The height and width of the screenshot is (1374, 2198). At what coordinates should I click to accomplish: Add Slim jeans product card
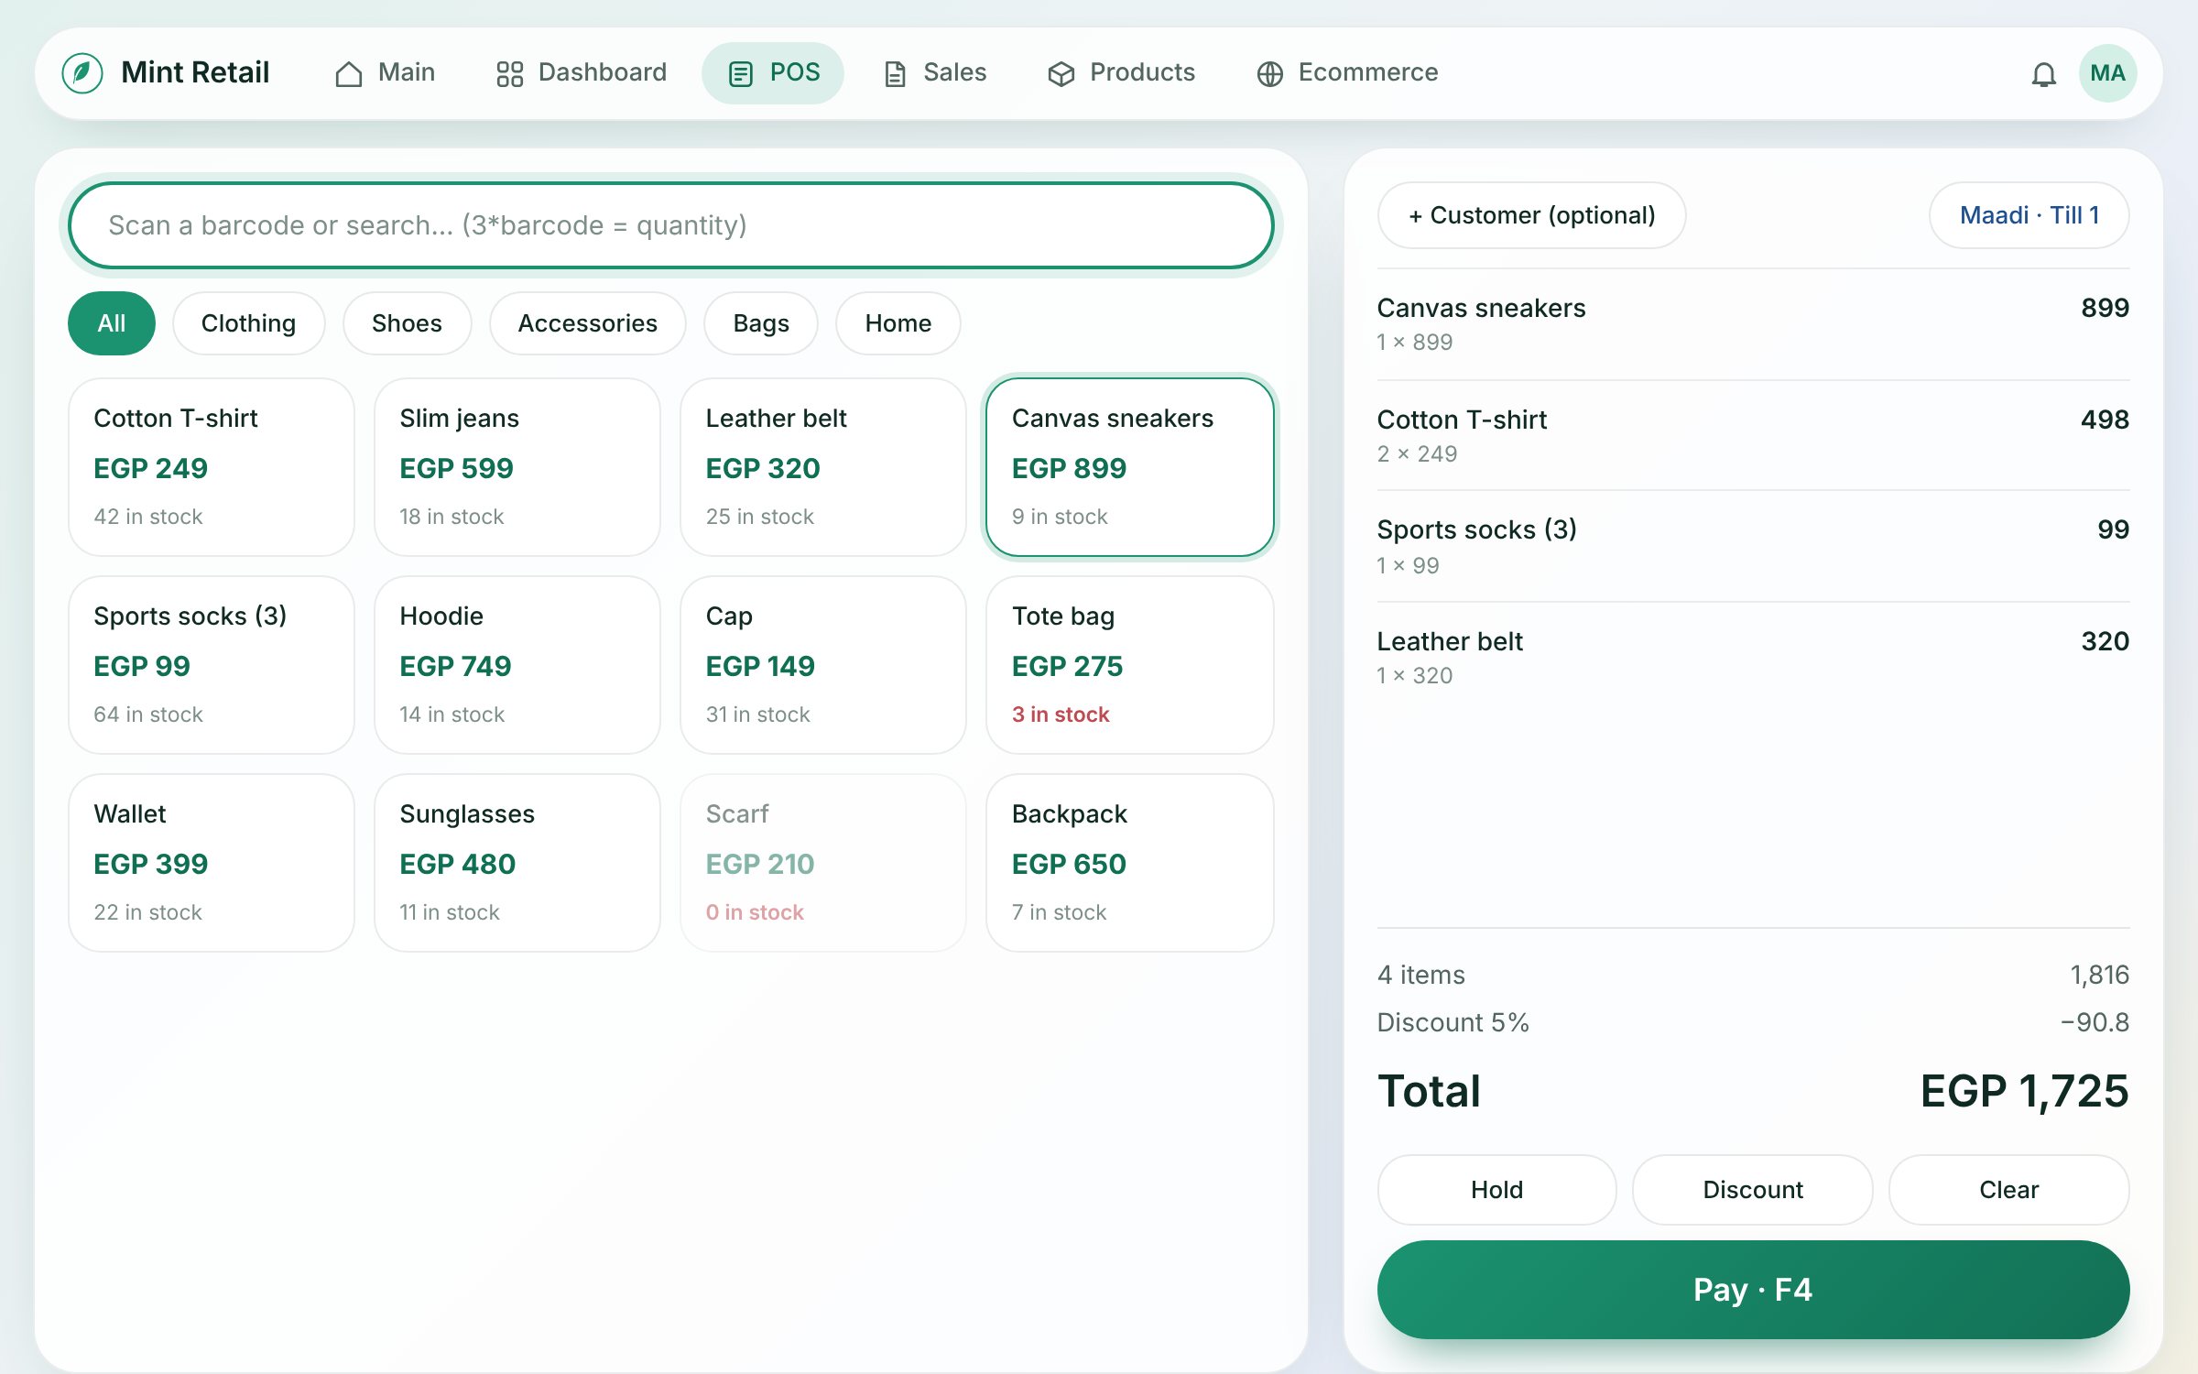click(517, 467)
